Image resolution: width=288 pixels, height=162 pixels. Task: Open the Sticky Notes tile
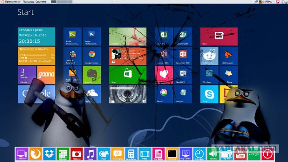click(229, 75)
